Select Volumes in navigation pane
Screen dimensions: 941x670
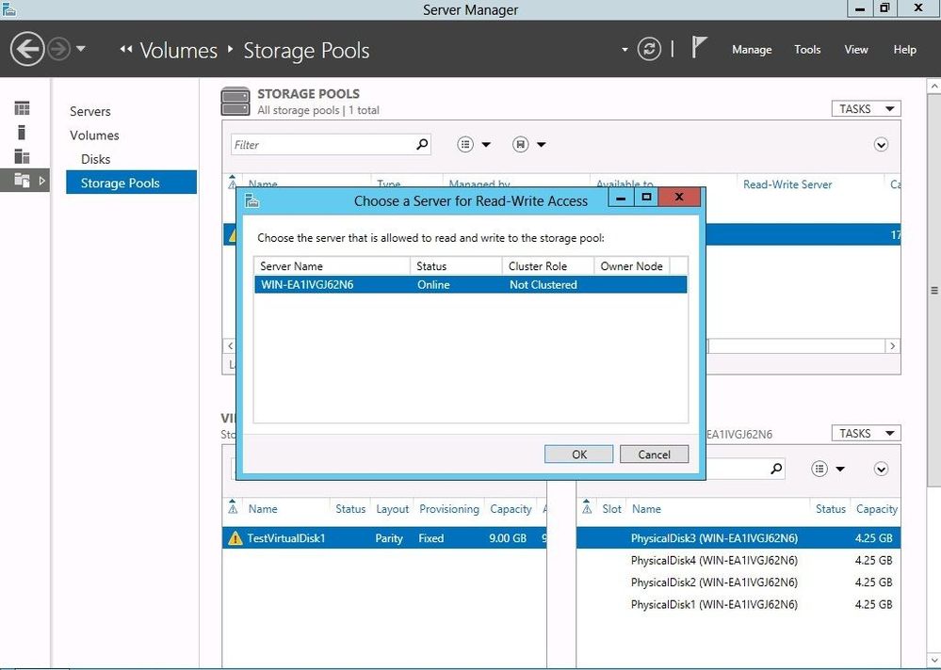point(94,136)
